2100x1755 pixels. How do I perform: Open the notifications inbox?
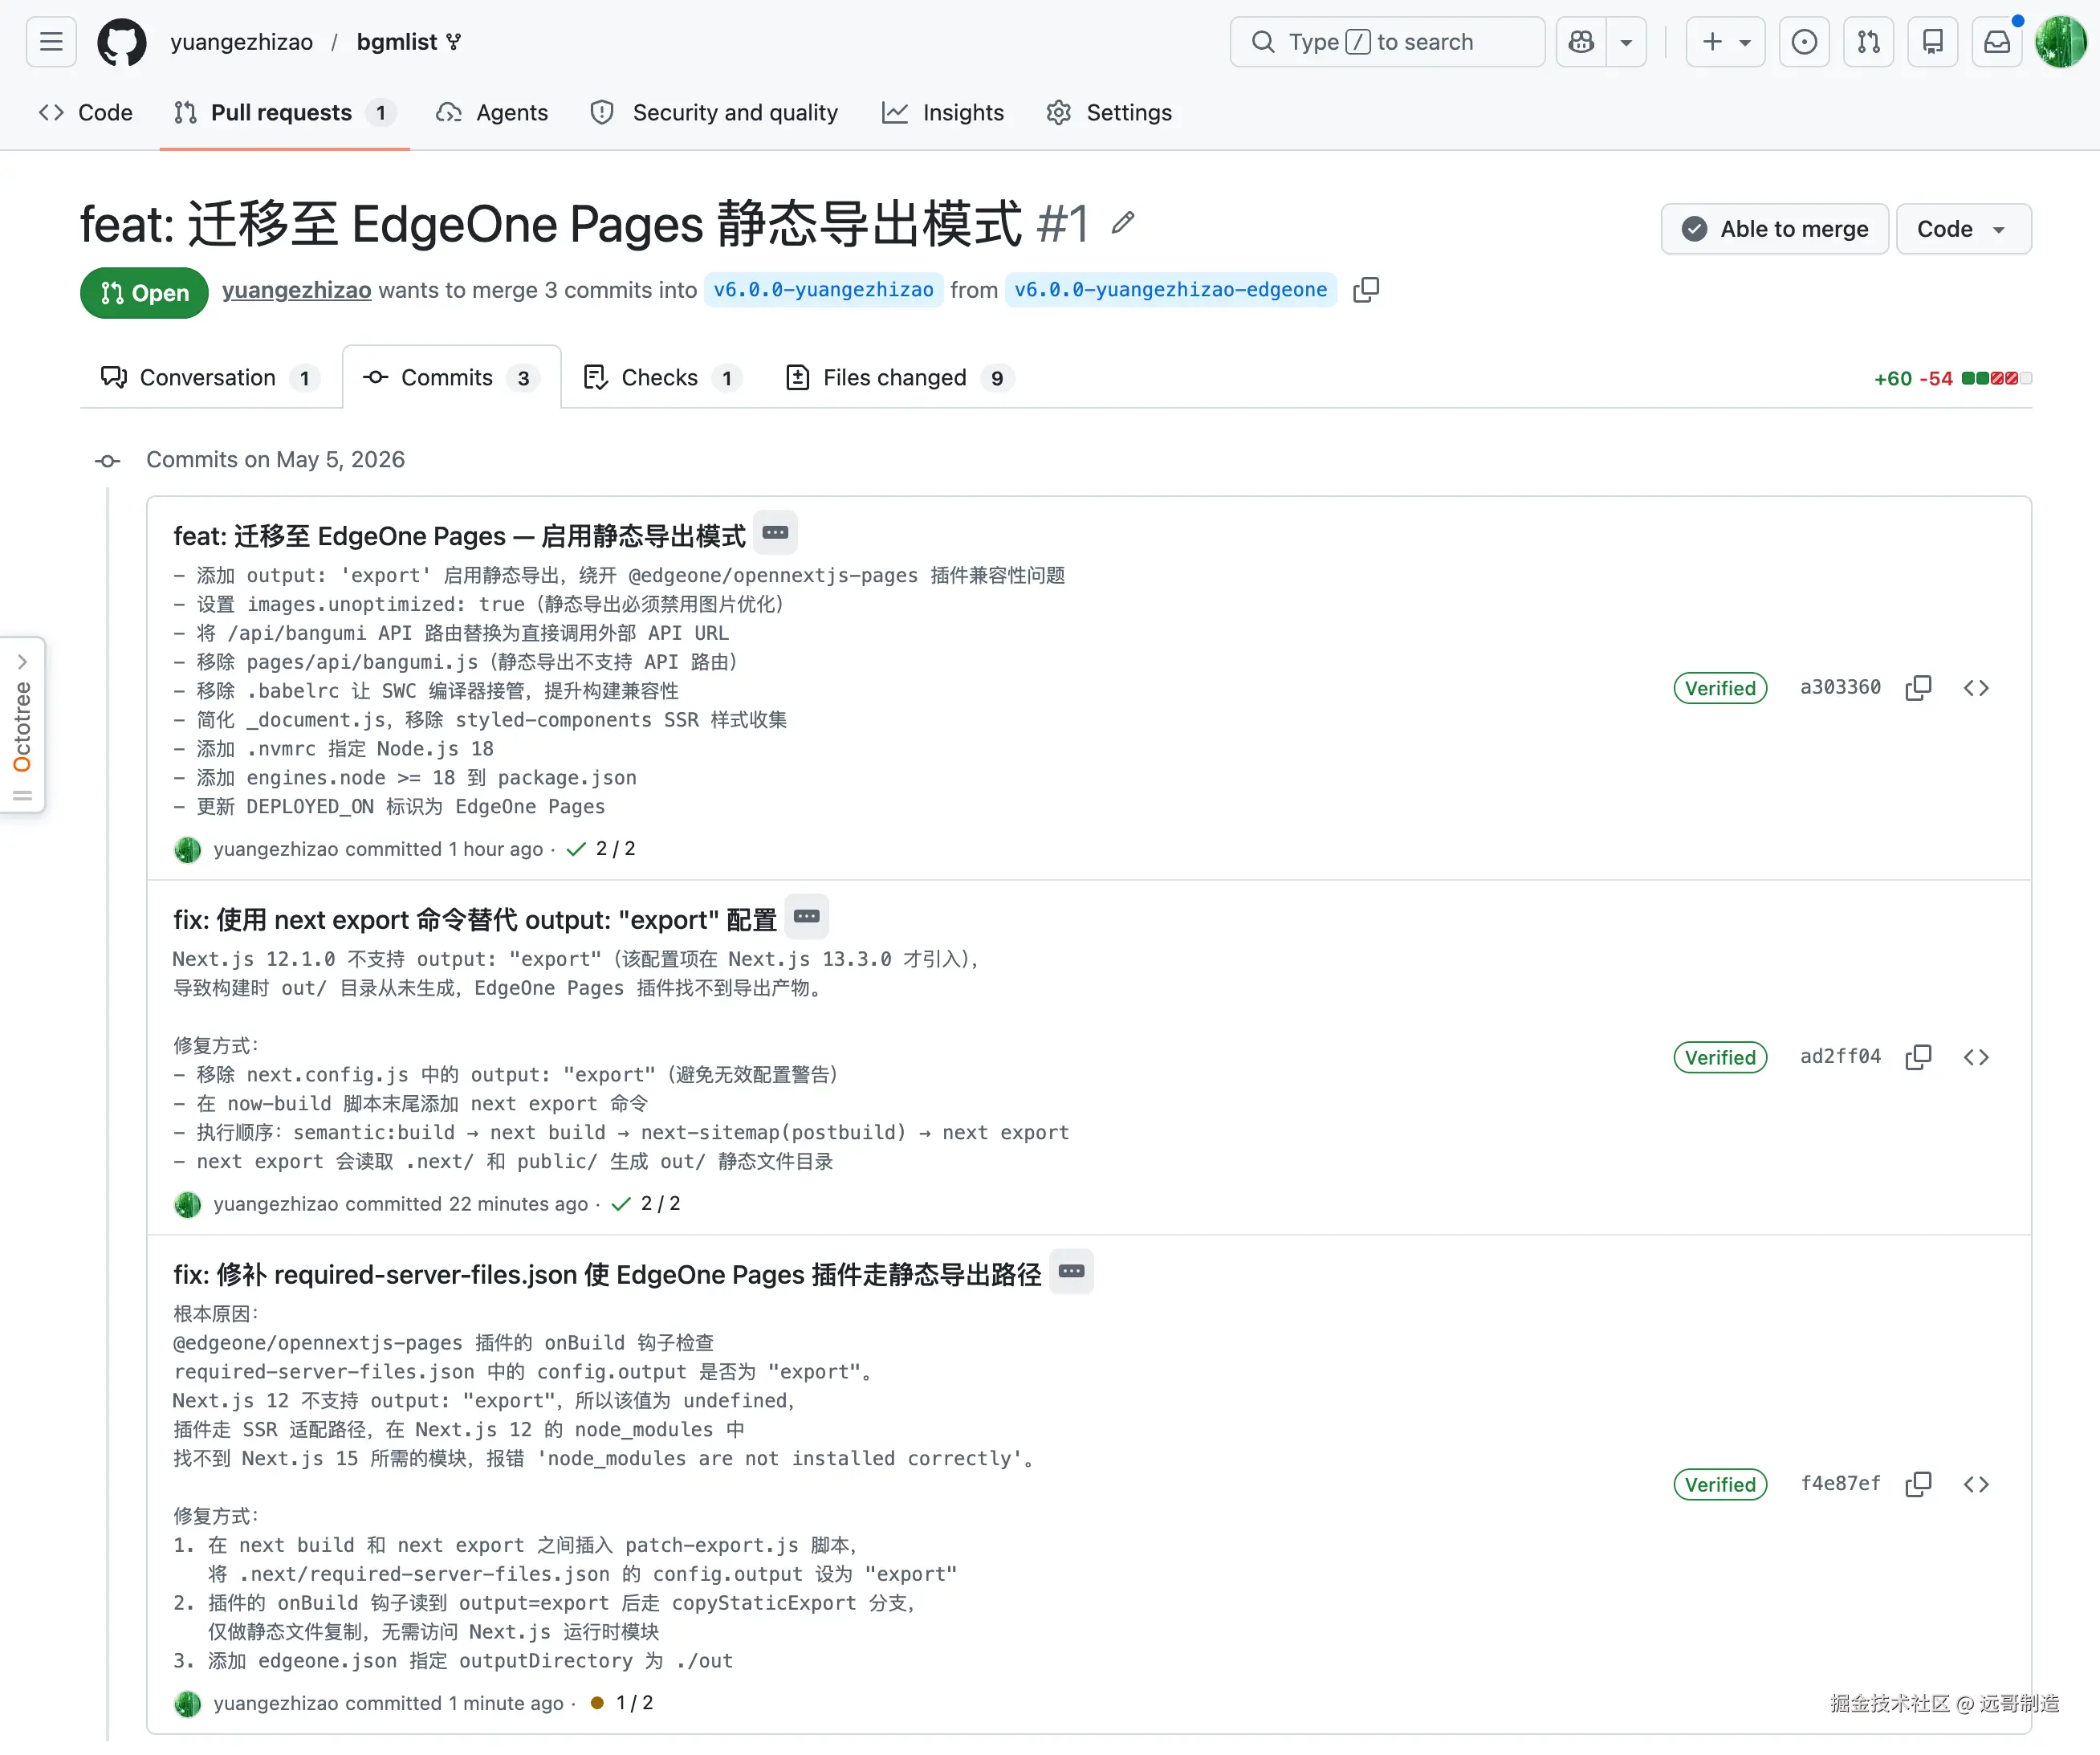1996,42
